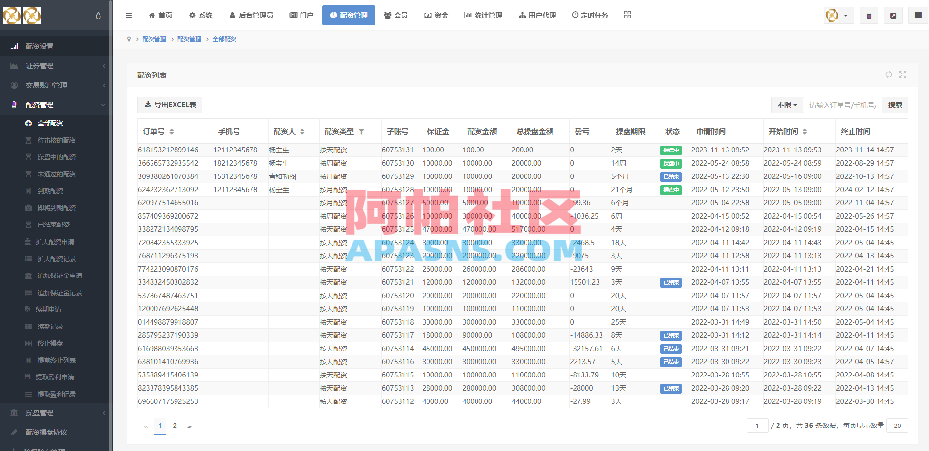The width and height of the screenshot is (929, 451).
Task: Click the clear cache trash icon
Action: point(868,15)
